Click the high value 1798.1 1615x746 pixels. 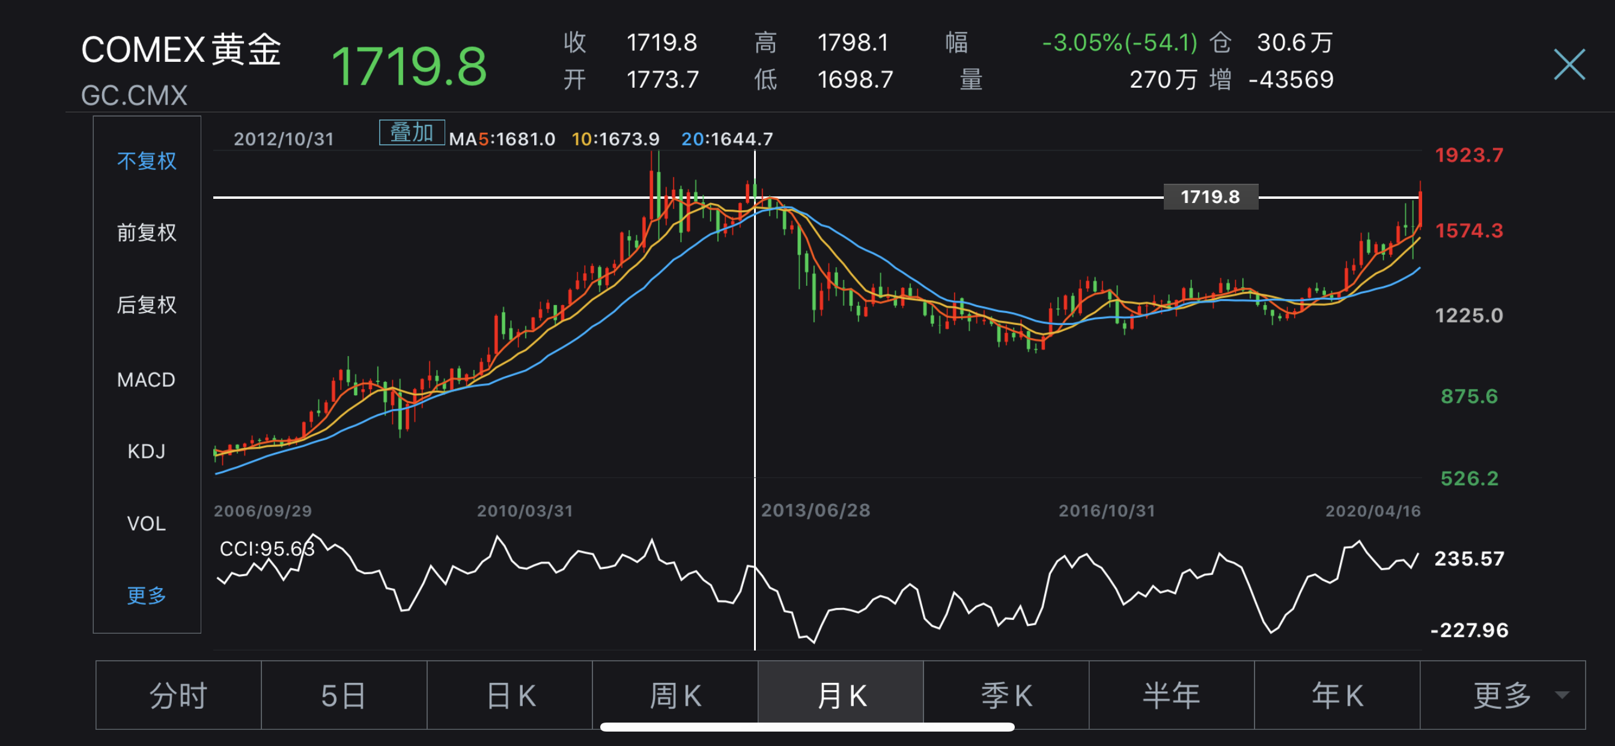[x=853, y=43]
